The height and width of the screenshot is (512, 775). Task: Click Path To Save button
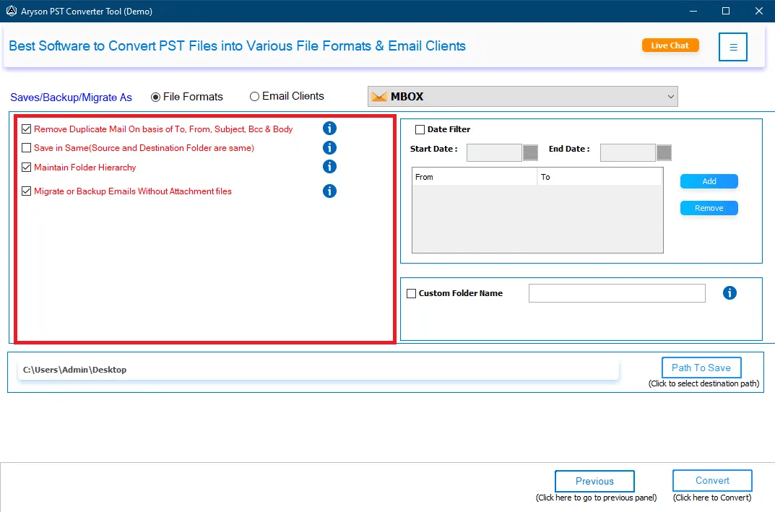pyautogui.click(x=701, y=368)
